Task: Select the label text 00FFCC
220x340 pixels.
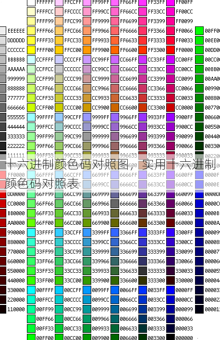Action: pos(45,300)
